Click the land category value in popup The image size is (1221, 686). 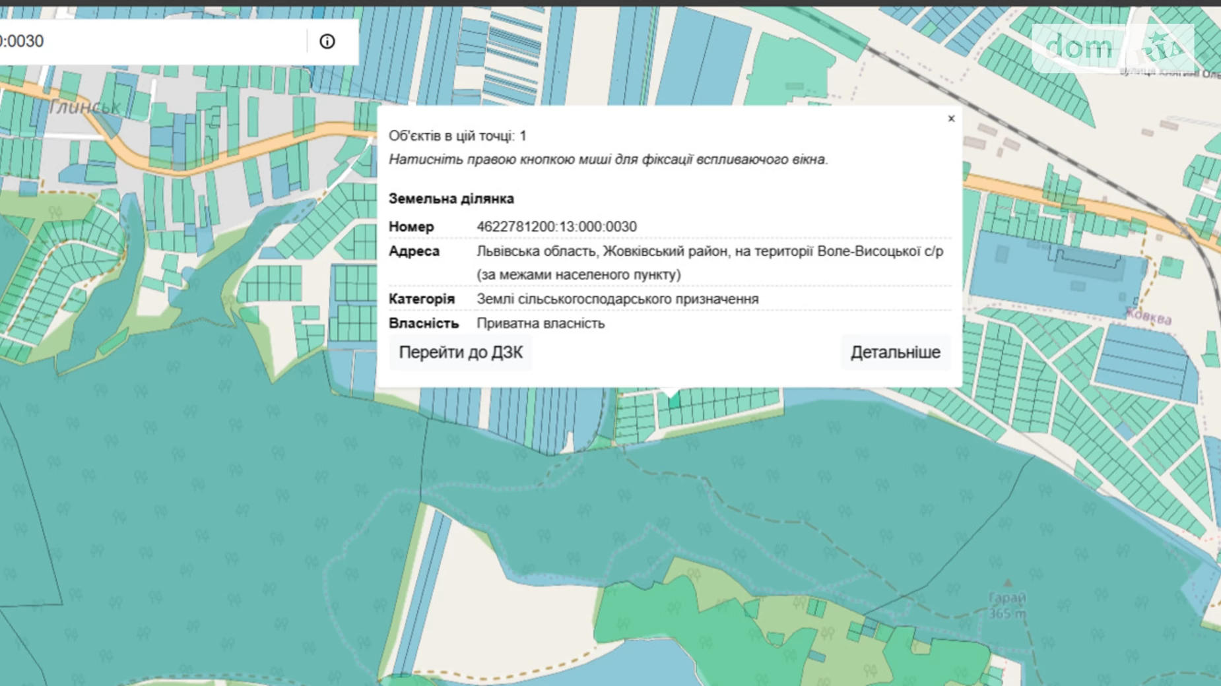click(617, 299)
